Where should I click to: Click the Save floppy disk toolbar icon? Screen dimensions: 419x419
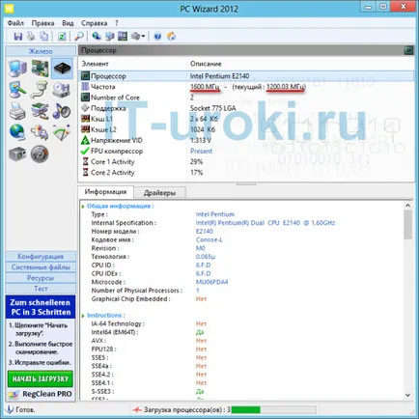coord(18,36)
